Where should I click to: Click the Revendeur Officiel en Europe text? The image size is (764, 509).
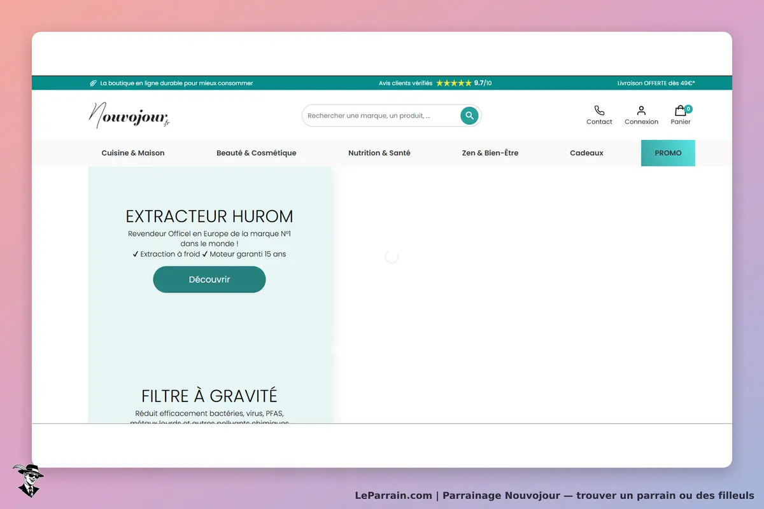point(209,239)
